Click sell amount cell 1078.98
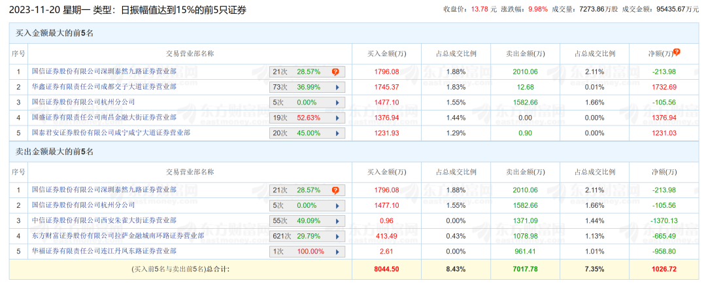 click(525, 236)
